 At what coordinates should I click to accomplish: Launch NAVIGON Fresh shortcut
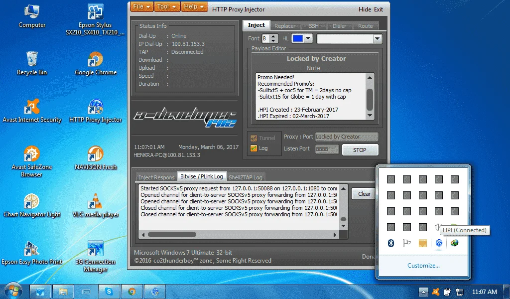point(95,158)
